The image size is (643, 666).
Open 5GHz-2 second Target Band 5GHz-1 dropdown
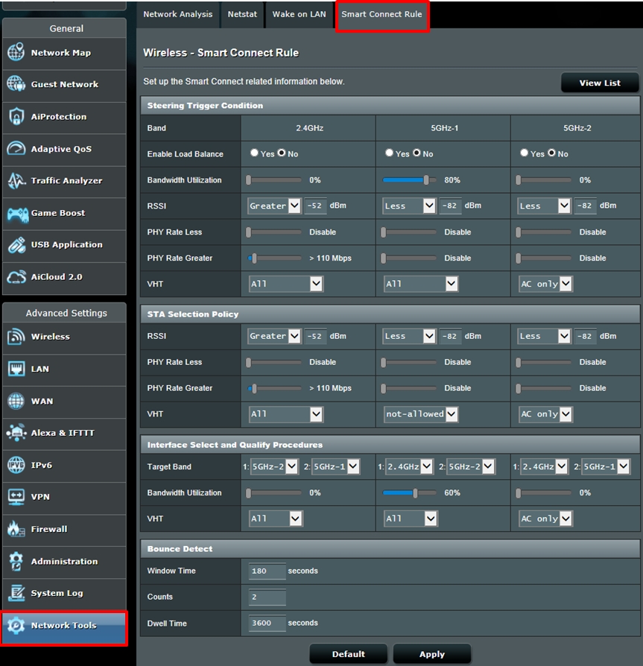coord(606,466)
